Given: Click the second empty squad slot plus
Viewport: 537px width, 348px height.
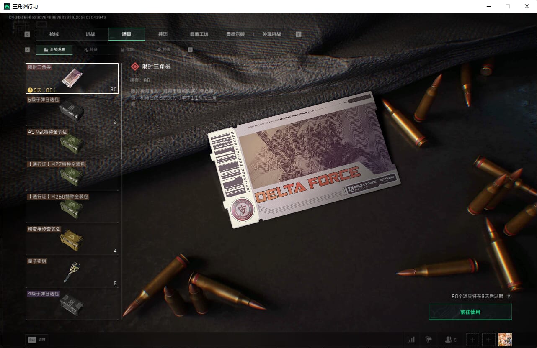Looking at the screenshot, I should tap(488, 340).
